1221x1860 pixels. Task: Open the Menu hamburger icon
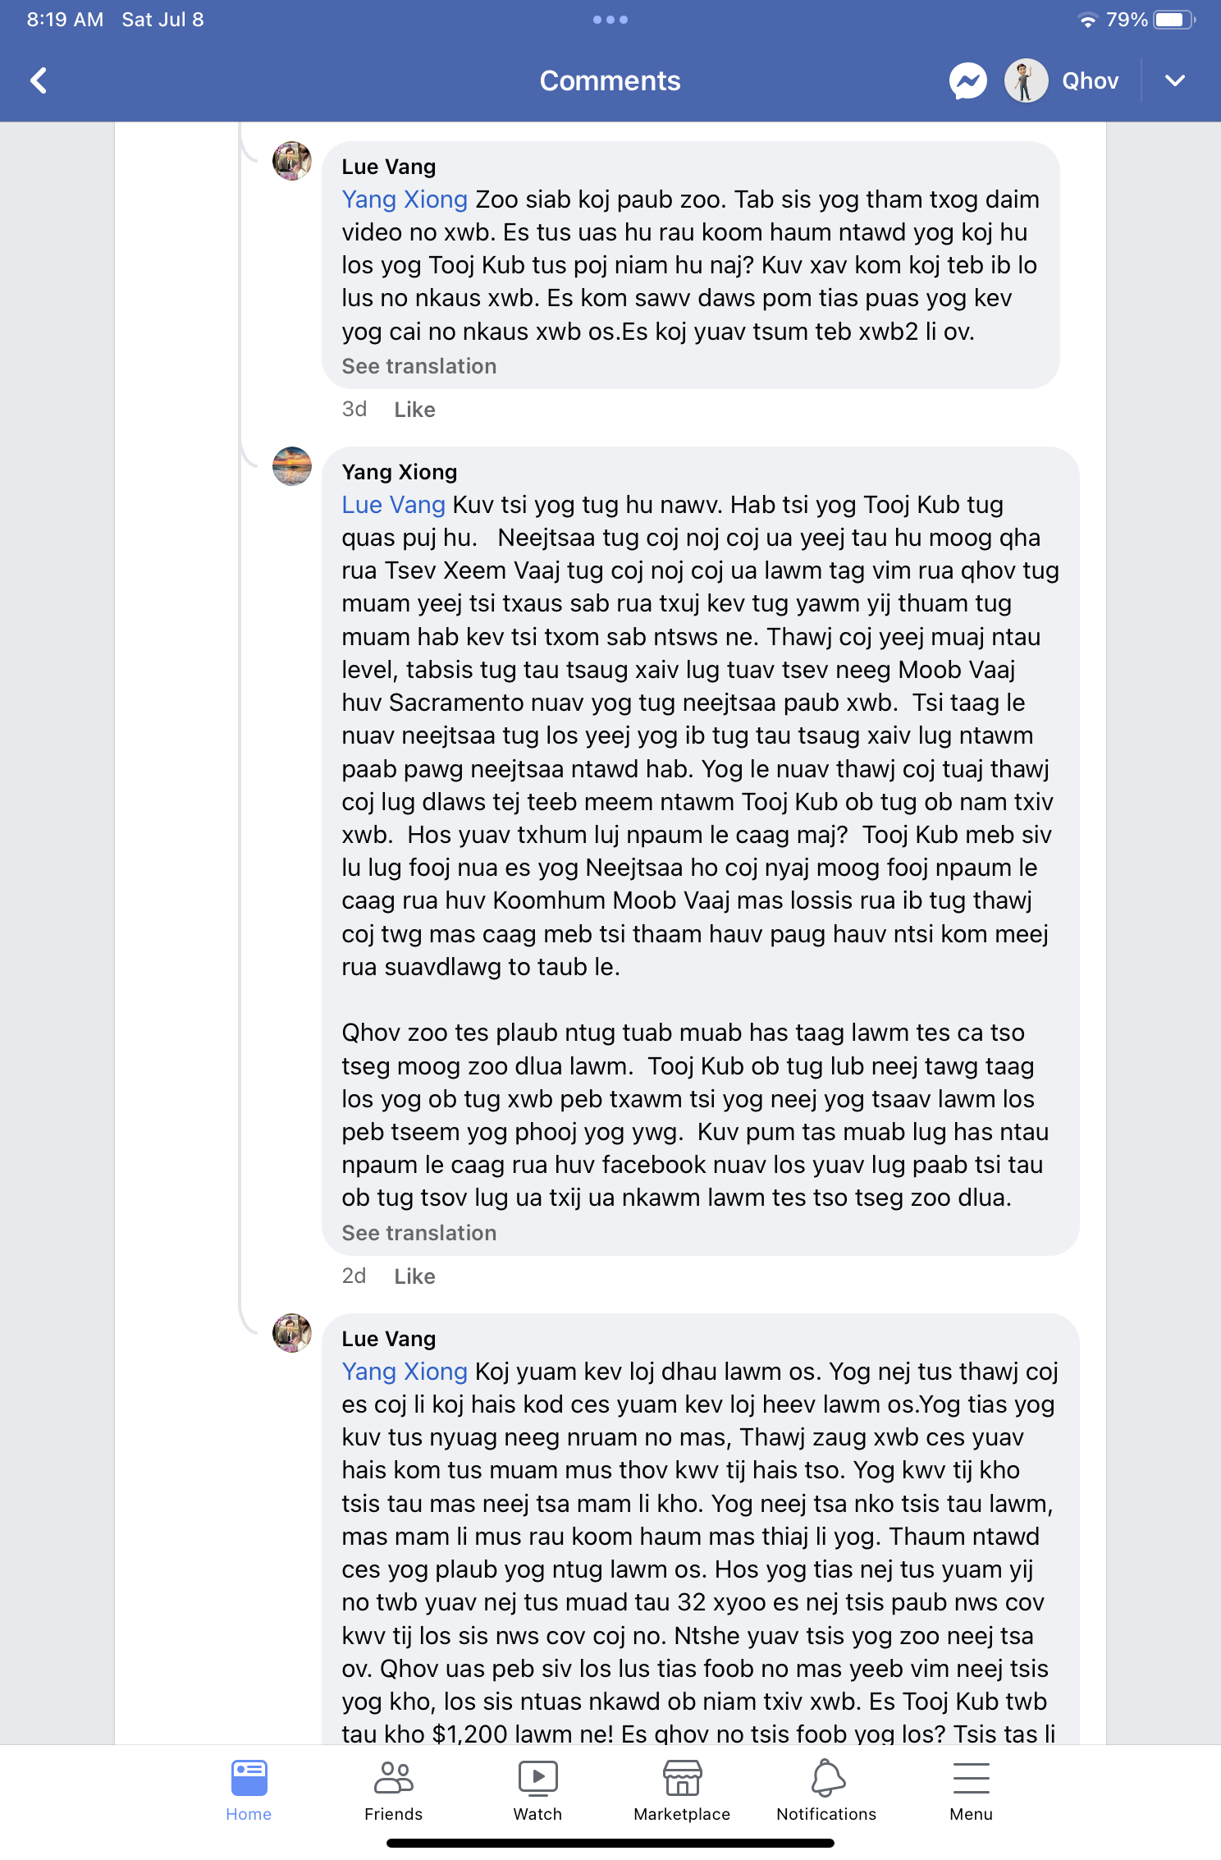971,1790
